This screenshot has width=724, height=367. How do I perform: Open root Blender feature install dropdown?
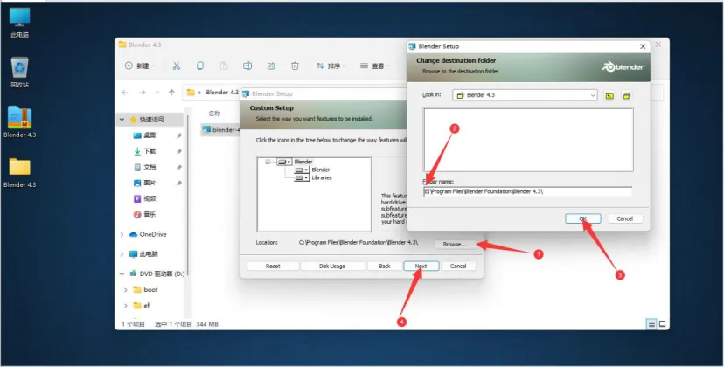click(x=284, y=162)
